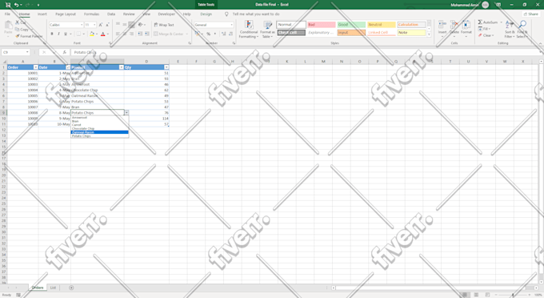
Task: Switch to Page Layout view in status bar
Action: tap(476, 295)
